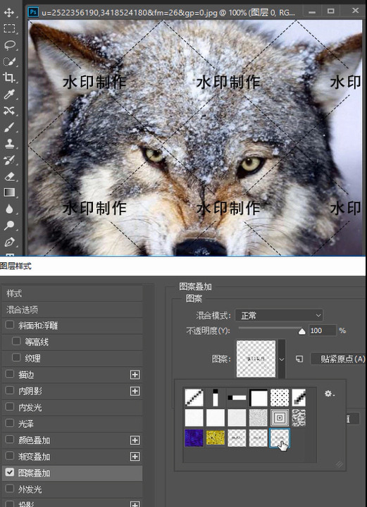Uncheck the 图案叠加 checkbox
The width and height of the screenshot is (367, 507).
tap(10, 472)
